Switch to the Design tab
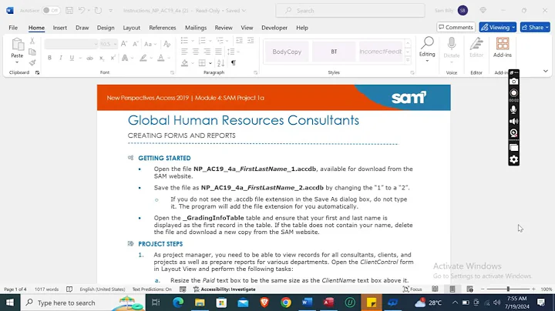 (106, 28)
